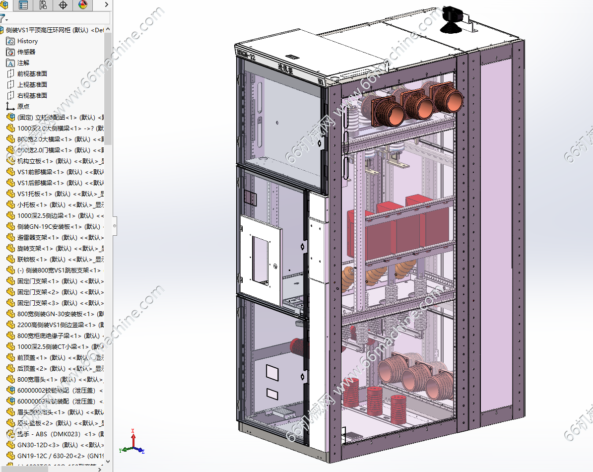Open the PropertyManager tab
Image resolution: width=593 pixels, height=472 pixels.
(x=23, y=5)
